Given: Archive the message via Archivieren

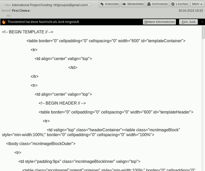Looking at the screenshot, I should coord(157,4).
